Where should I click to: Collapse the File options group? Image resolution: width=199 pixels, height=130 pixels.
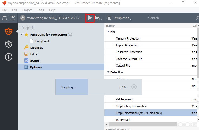coord(108,32)
